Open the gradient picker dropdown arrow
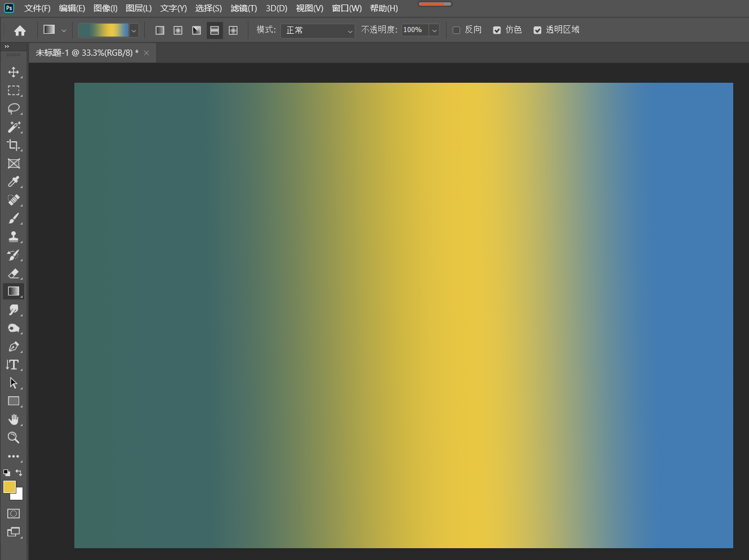The height and width of the screenshot is (560, 749). [134, 30]
